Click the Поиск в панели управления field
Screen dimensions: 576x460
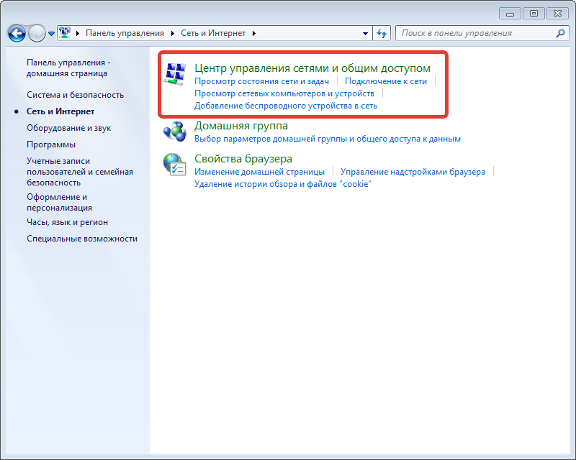coord(475,33)
